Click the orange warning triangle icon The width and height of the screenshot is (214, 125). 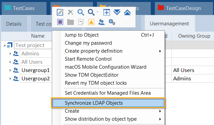[91, 22]
